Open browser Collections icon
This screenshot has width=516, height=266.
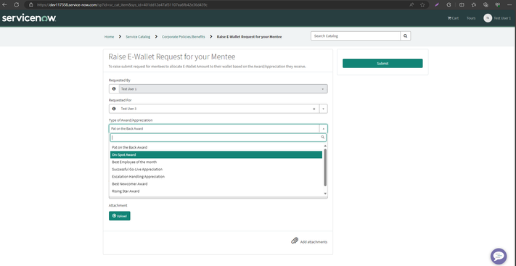(486, 5)
